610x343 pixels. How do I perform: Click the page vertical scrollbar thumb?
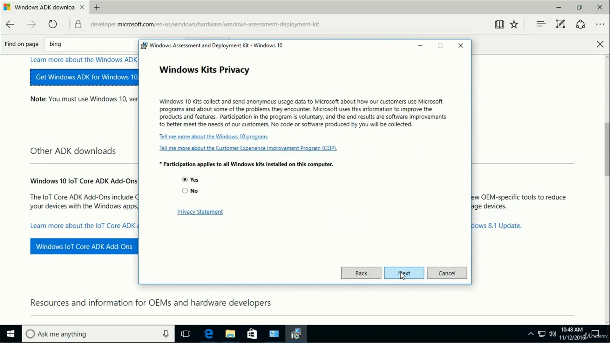607,149
